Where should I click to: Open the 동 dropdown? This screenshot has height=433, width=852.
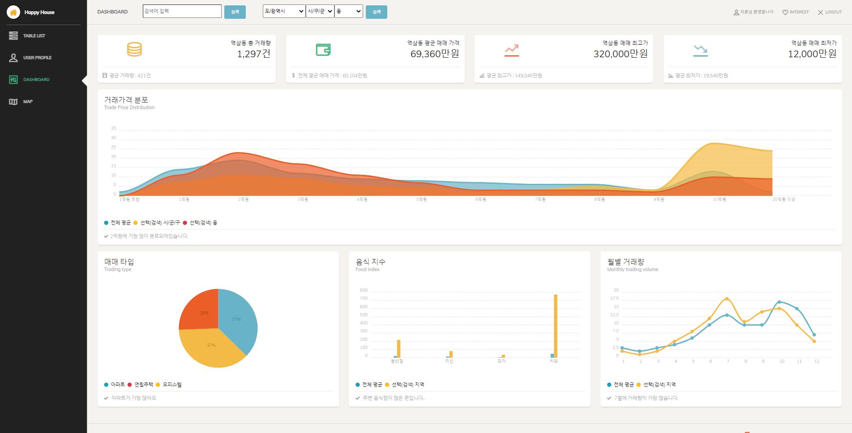point(349,11)
